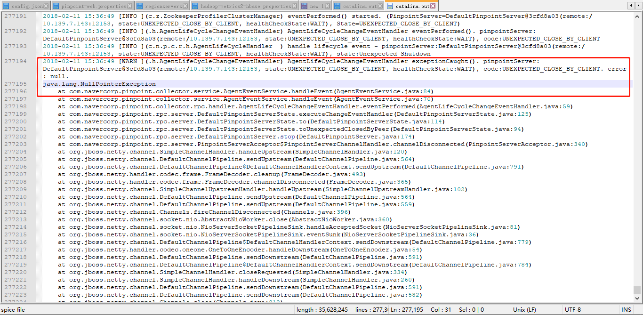Viewport: 643px width, 315px height.
Task: Toggle the INS insert mode indicator
Action: pos(627,310)
